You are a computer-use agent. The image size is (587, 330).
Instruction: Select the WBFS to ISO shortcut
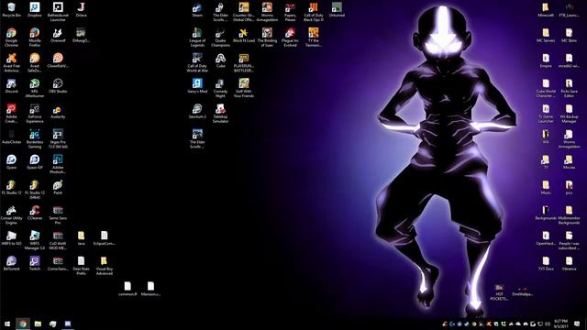12,238
